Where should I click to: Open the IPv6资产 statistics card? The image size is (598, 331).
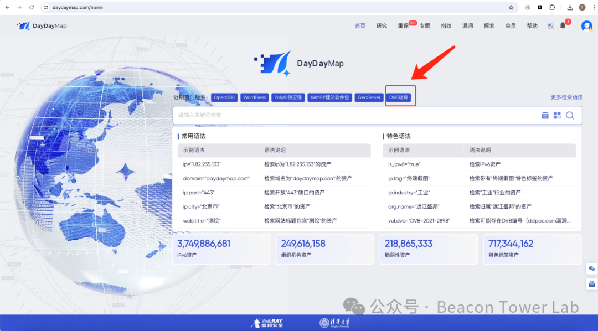pyautogui.click(x=221, y=249)
